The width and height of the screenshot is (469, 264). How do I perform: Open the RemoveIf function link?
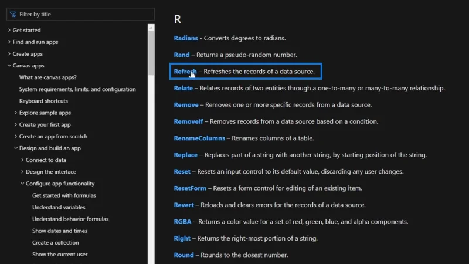point(188,121)
